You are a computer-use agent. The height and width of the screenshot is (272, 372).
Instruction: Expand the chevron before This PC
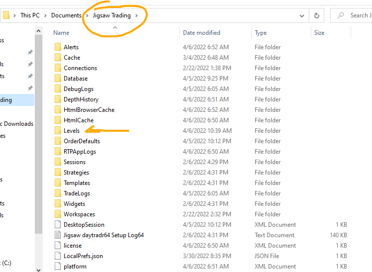(15, 15)
